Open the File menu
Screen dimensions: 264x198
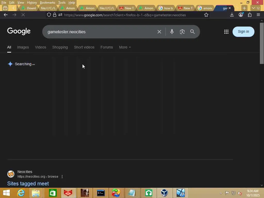[x=4, y=3]
